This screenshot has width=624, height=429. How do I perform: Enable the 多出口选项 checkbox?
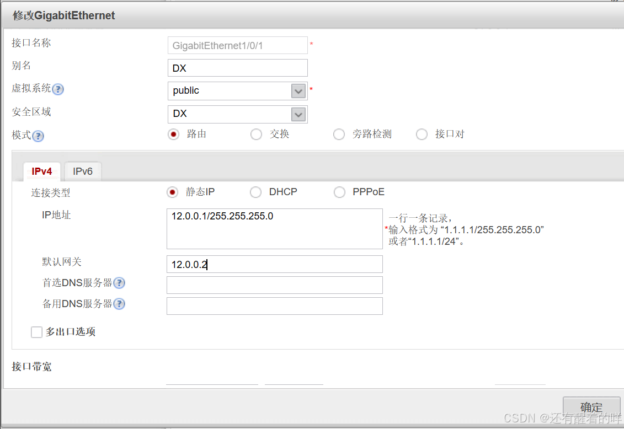(x=36, y=332)
